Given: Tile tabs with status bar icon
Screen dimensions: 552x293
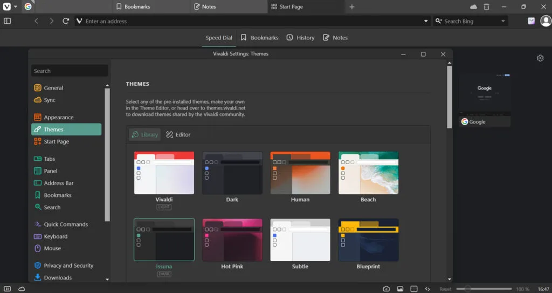Looking at the screenshot, I should click(414, 289).
